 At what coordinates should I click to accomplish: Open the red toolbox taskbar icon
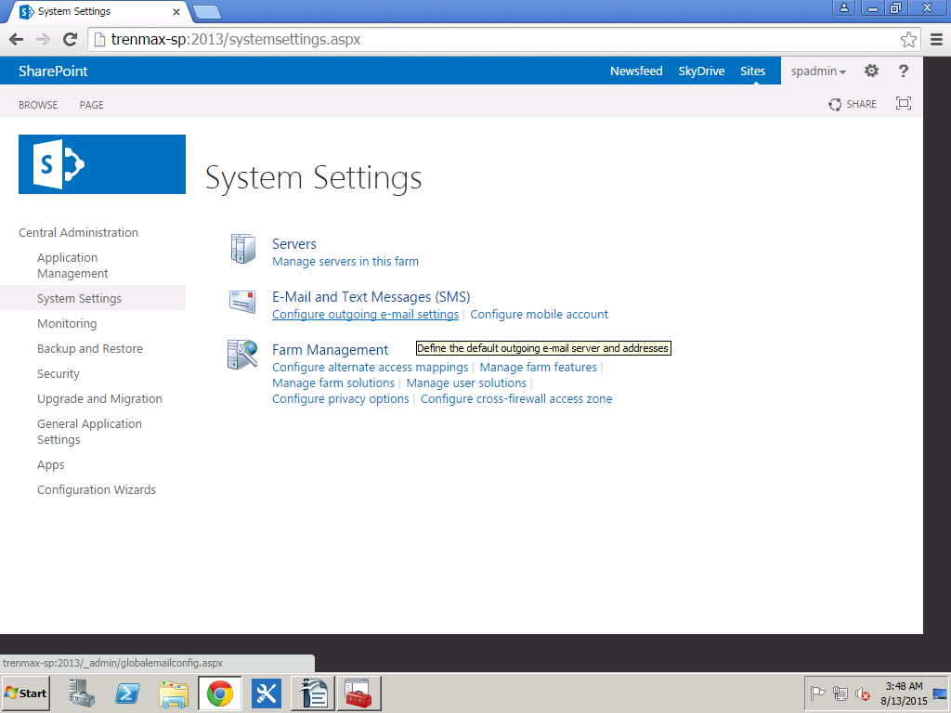point(358,693)
